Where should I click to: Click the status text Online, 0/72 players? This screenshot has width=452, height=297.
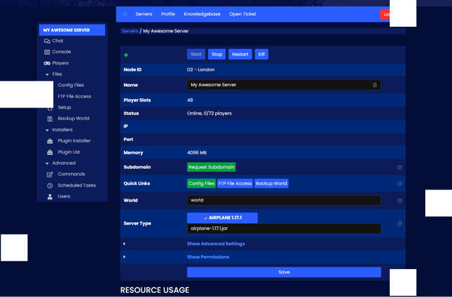[x=209, y=113]
